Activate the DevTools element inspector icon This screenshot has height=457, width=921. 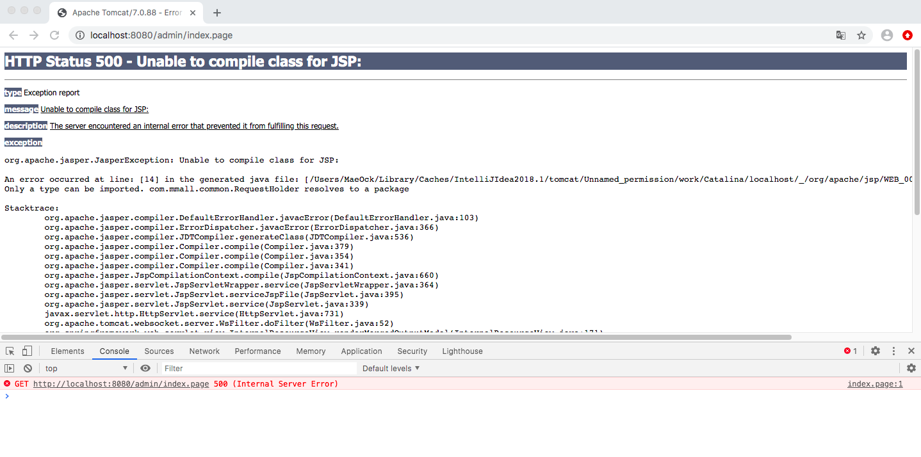(10, 351)
